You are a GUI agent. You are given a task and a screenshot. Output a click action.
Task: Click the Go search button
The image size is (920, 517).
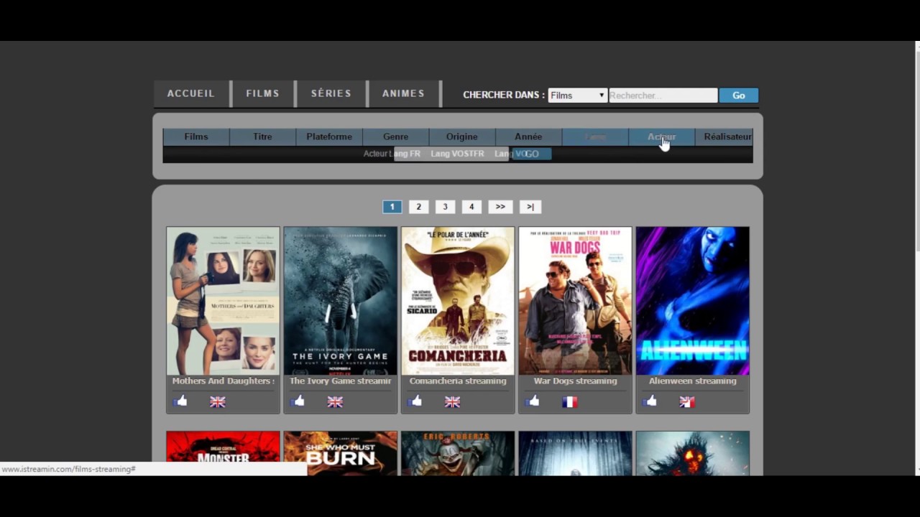(738, 96)
